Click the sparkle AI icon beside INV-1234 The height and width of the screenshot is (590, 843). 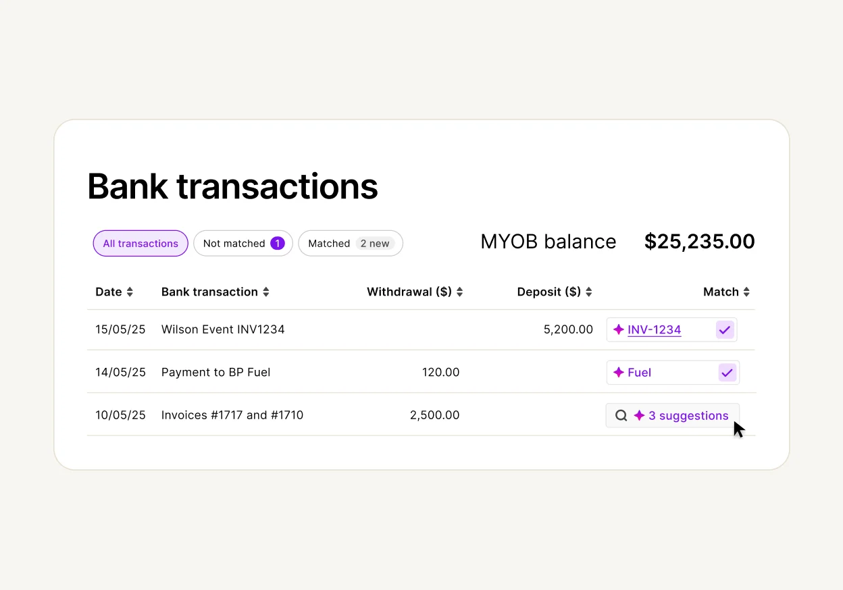(617, 329)
